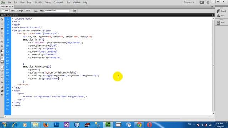The width and height of the screenshot is (228, 128).
Task: Dismiss the No syntax errors info bar
Action: coord(212,15)
